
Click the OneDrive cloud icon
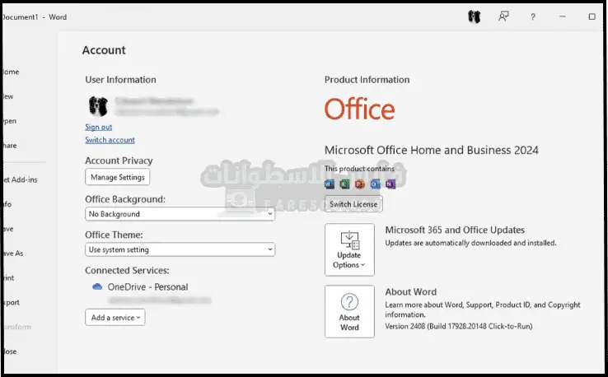[97, 287]
